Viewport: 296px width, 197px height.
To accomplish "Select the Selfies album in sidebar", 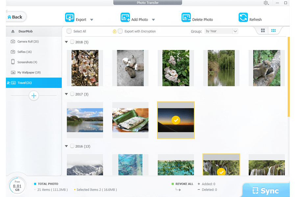I will pos(24,52).
